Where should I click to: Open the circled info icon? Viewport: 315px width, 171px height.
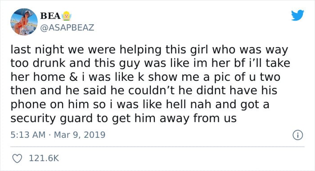(298, 135)
